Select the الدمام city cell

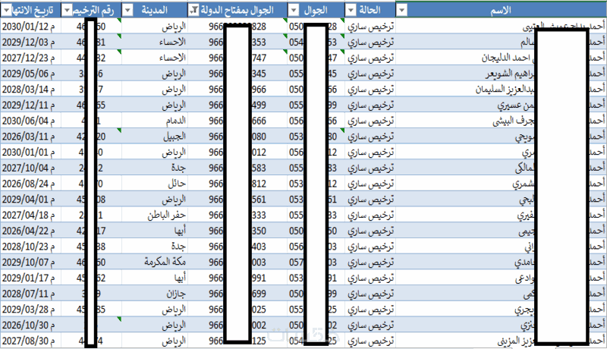point(155,121)
